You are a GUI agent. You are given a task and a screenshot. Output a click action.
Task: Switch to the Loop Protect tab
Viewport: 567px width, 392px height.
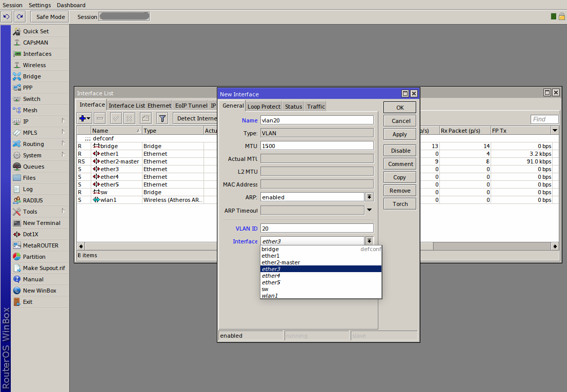click(264, 107)
